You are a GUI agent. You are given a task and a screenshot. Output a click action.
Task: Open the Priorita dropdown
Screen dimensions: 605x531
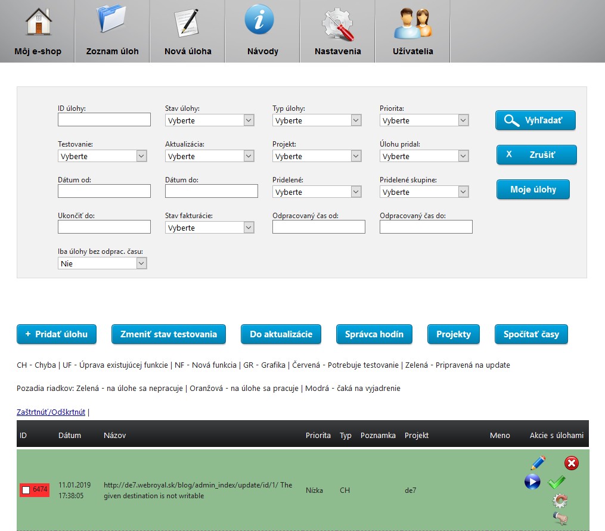point(424,120)
